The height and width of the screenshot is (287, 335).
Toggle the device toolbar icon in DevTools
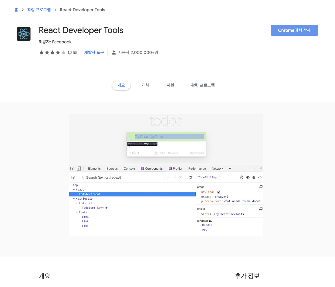tap(79, 168)
